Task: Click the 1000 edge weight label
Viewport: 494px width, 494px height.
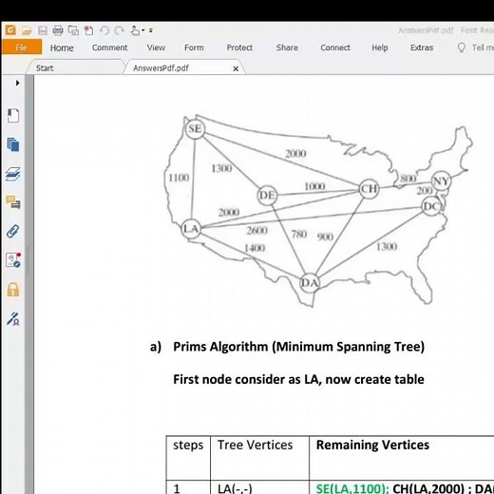Action: tap(314, 186)
